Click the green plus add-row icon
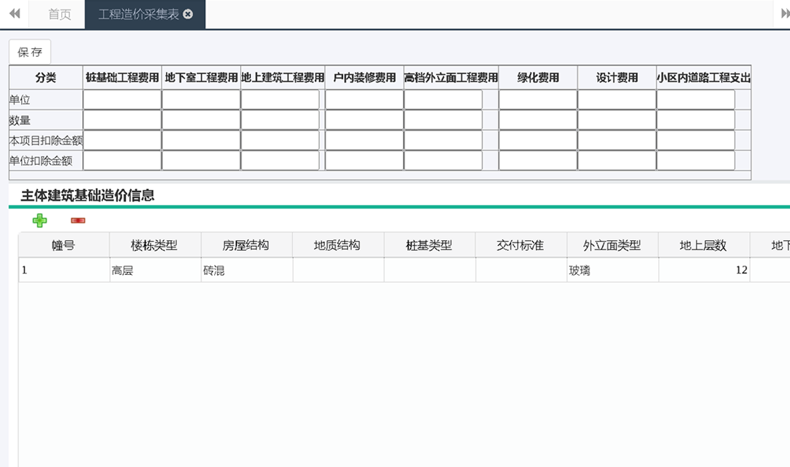The height and width of the screenshot is (467, 790). (x=39, y=220)
